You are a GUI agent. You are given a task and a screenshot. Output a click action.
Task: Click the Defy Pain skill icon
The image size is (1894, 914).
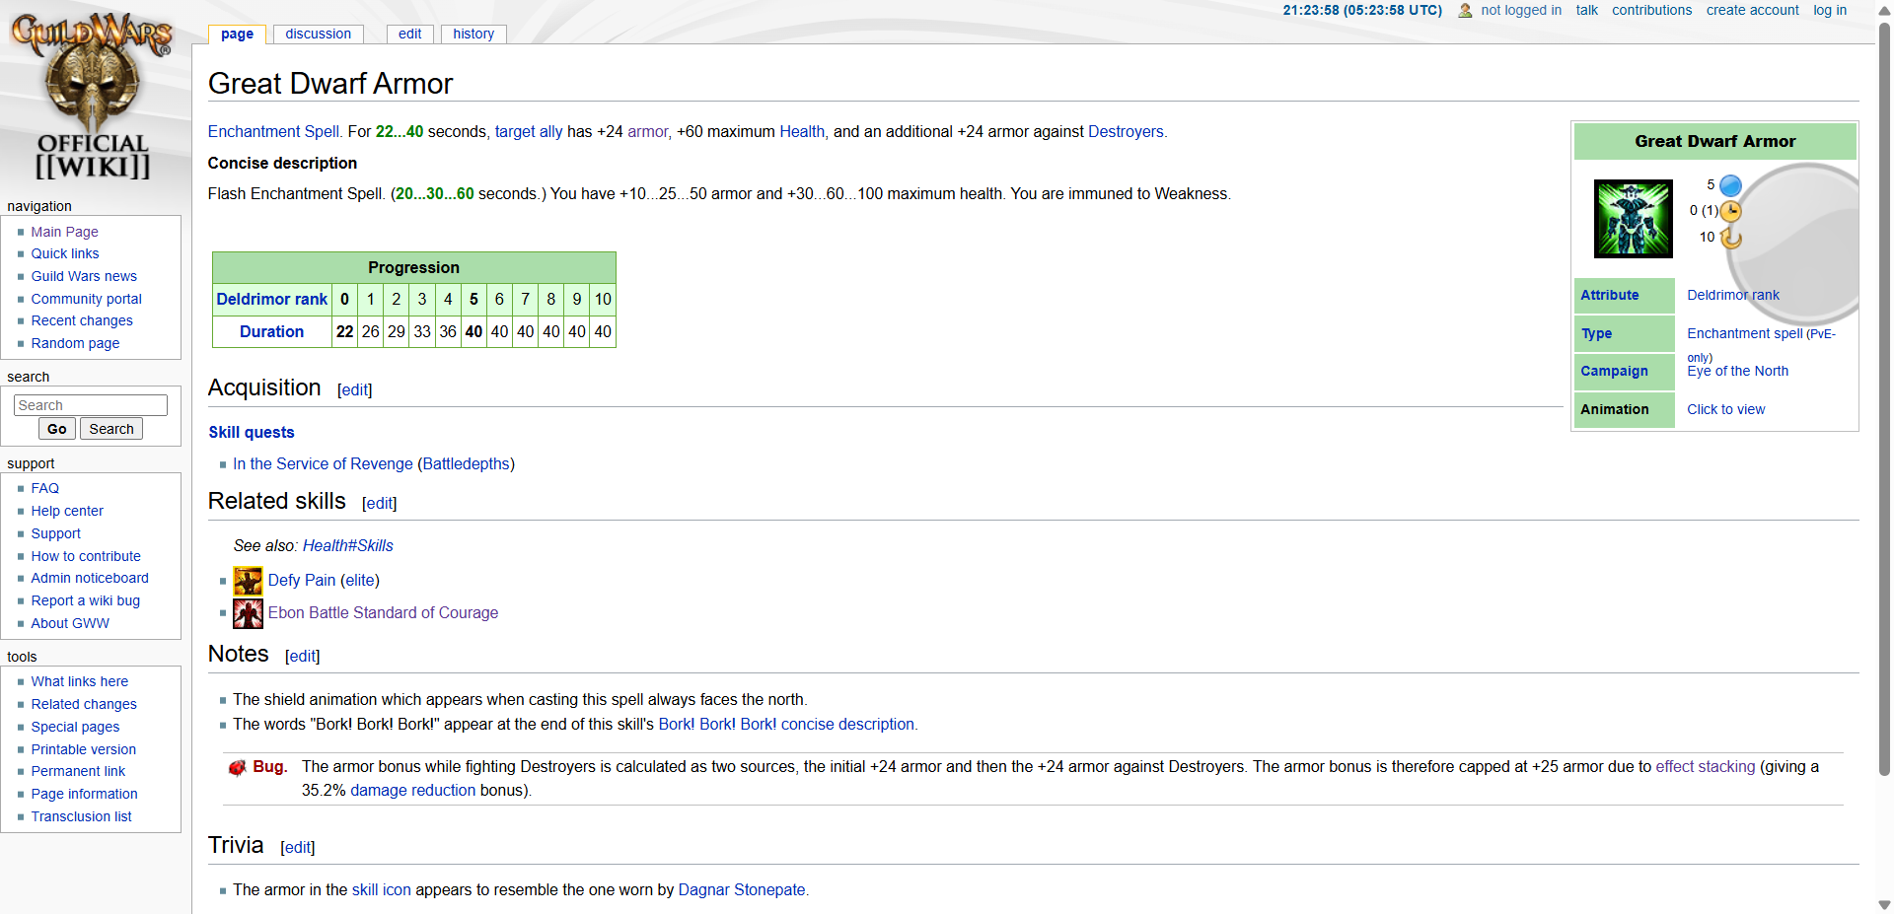248,581
